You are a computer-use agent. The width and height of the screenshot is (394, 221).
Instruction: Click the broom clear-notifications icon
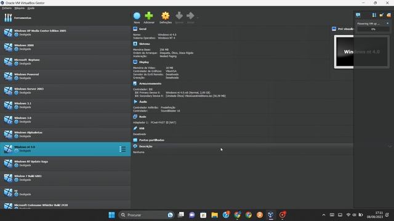pyautogui.click(x=382, y=15)
